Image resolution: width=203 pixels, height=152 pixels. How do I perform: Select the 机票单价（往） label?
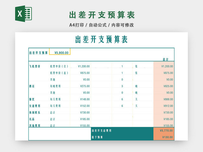point(59,66)
